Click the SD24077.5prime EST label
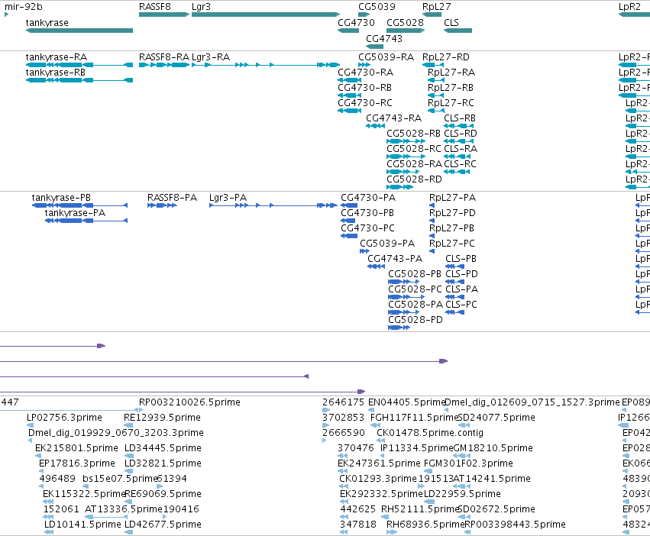650x536 pixels. click(x=496, y=418)
